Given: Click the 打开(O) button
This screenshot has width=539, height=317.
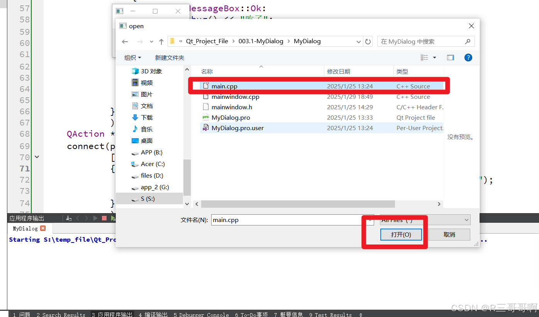Looking at the screenshot, I should [401, 234].
